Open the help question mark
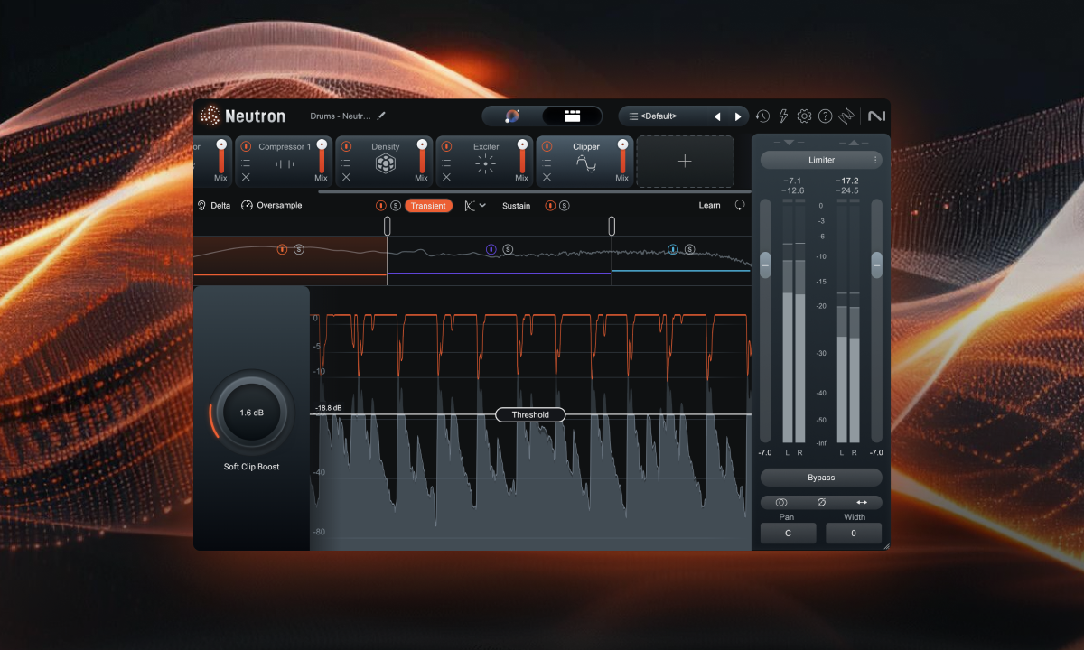Viewport: 1084px width, 650px height. [x=825, y=116]
